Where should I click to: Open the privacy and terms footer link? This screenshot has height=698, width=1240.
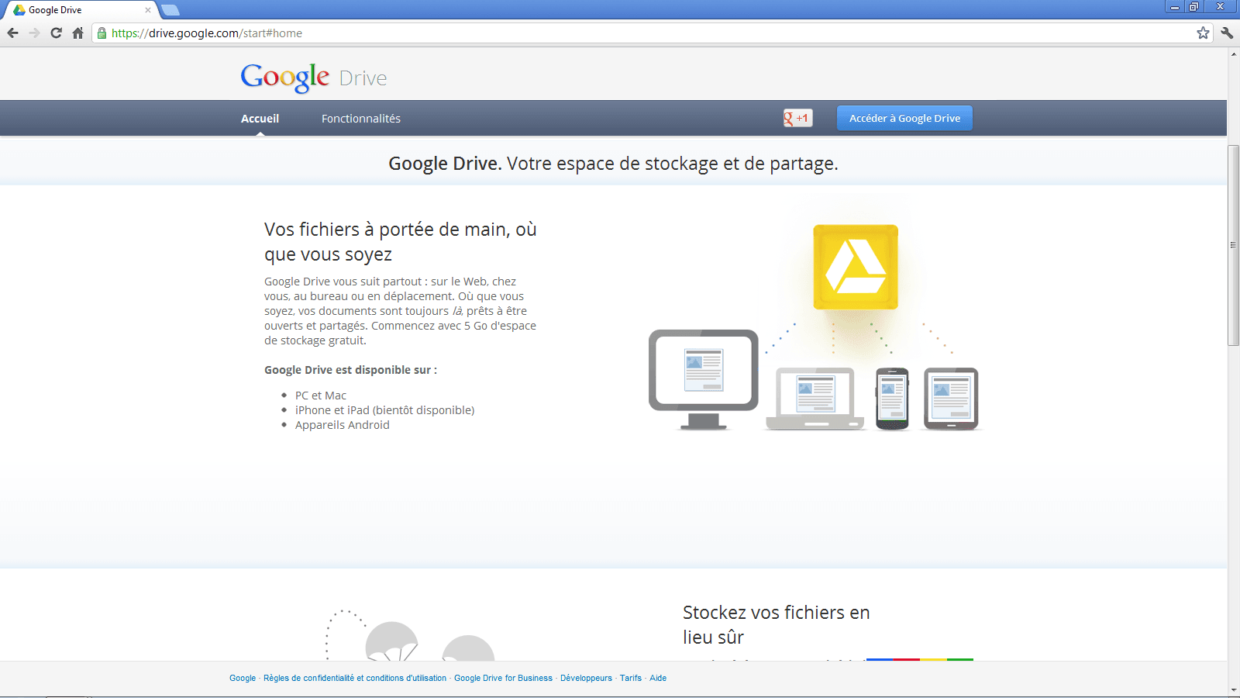point(355,678)
